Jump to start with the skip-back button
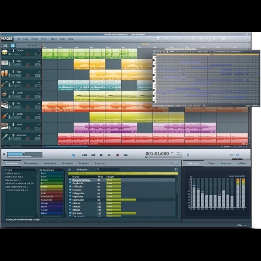Screen dimensions: 261x261 pos(85,155)
